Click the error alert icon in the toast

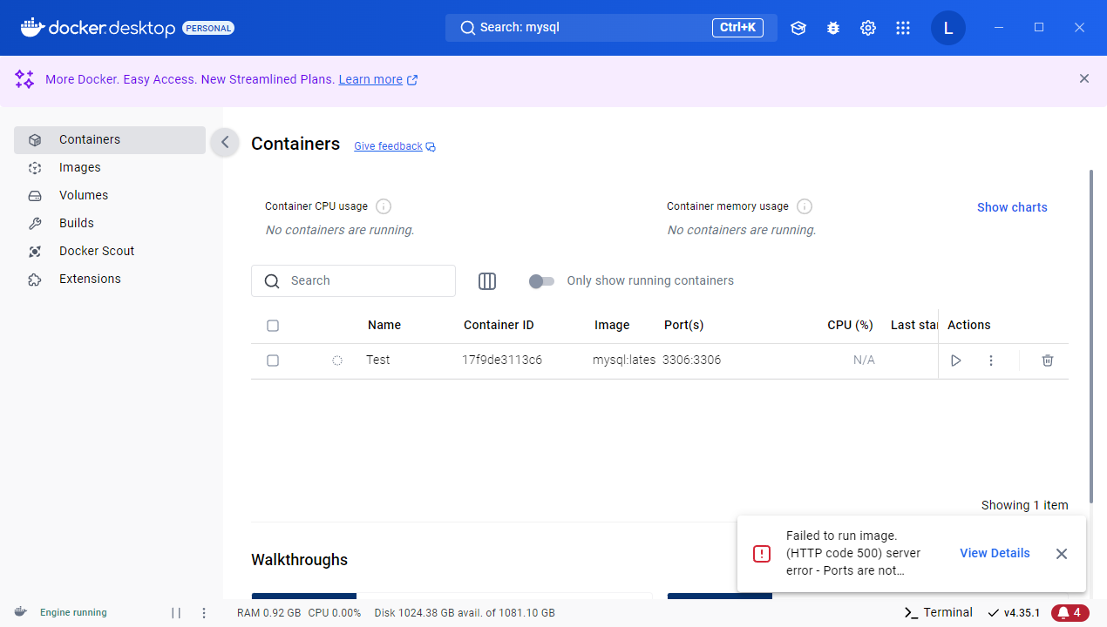point(762,554)
